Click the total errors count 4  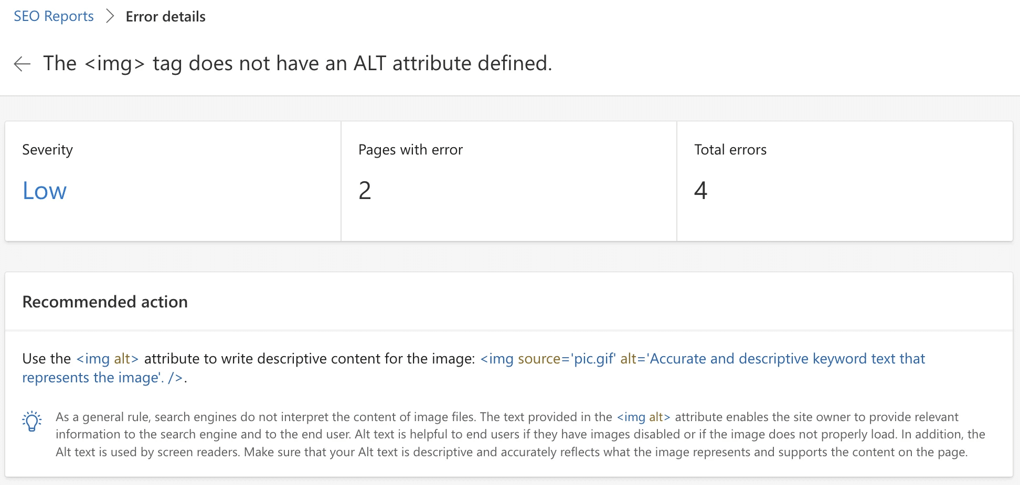700,190
